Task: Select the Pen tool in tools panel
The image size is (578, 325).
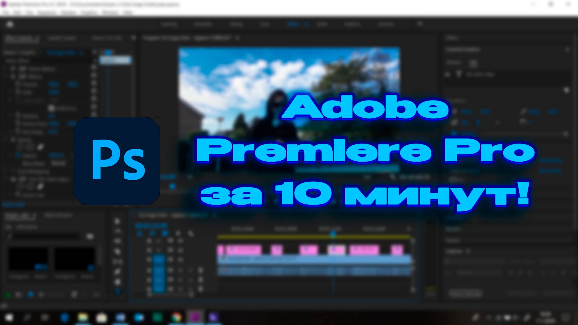Action: point(117,272)
